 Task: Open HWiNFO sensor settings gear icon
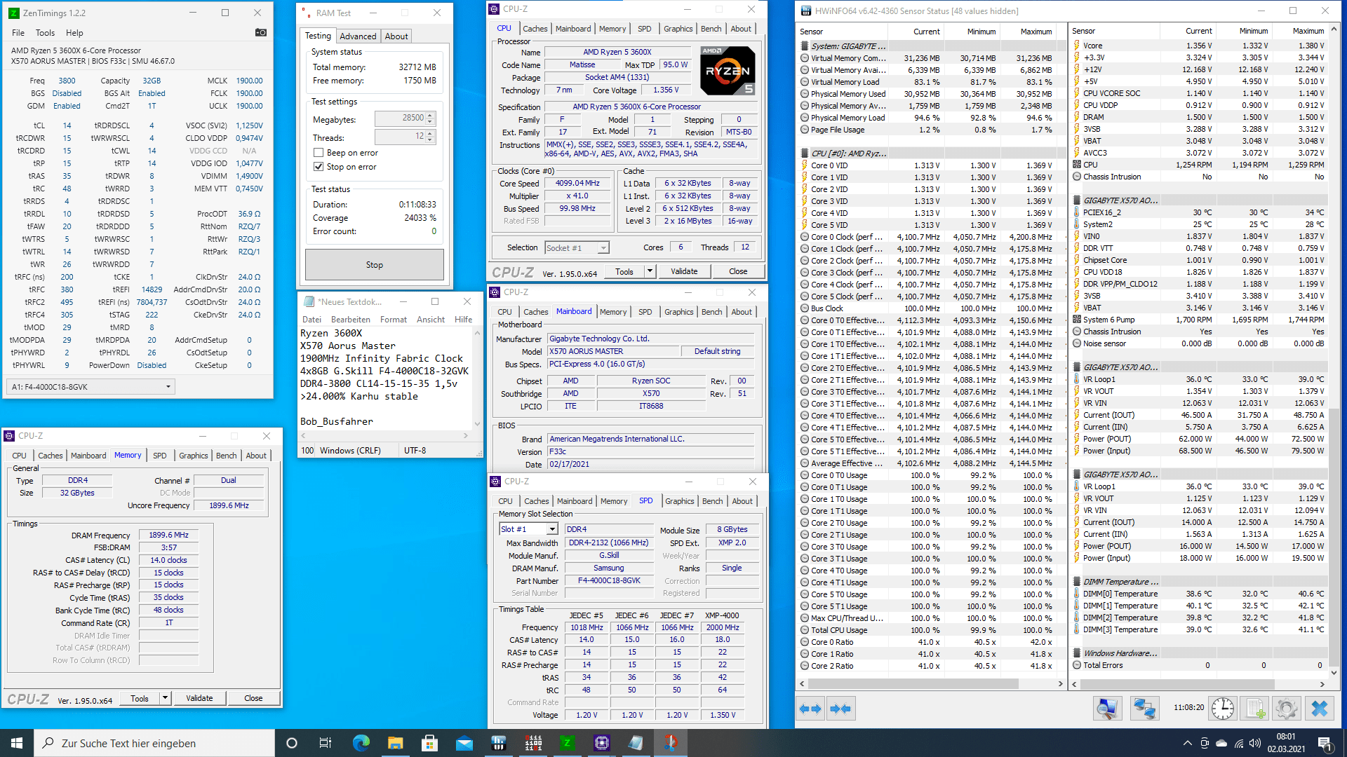(x=1286, y=709)
